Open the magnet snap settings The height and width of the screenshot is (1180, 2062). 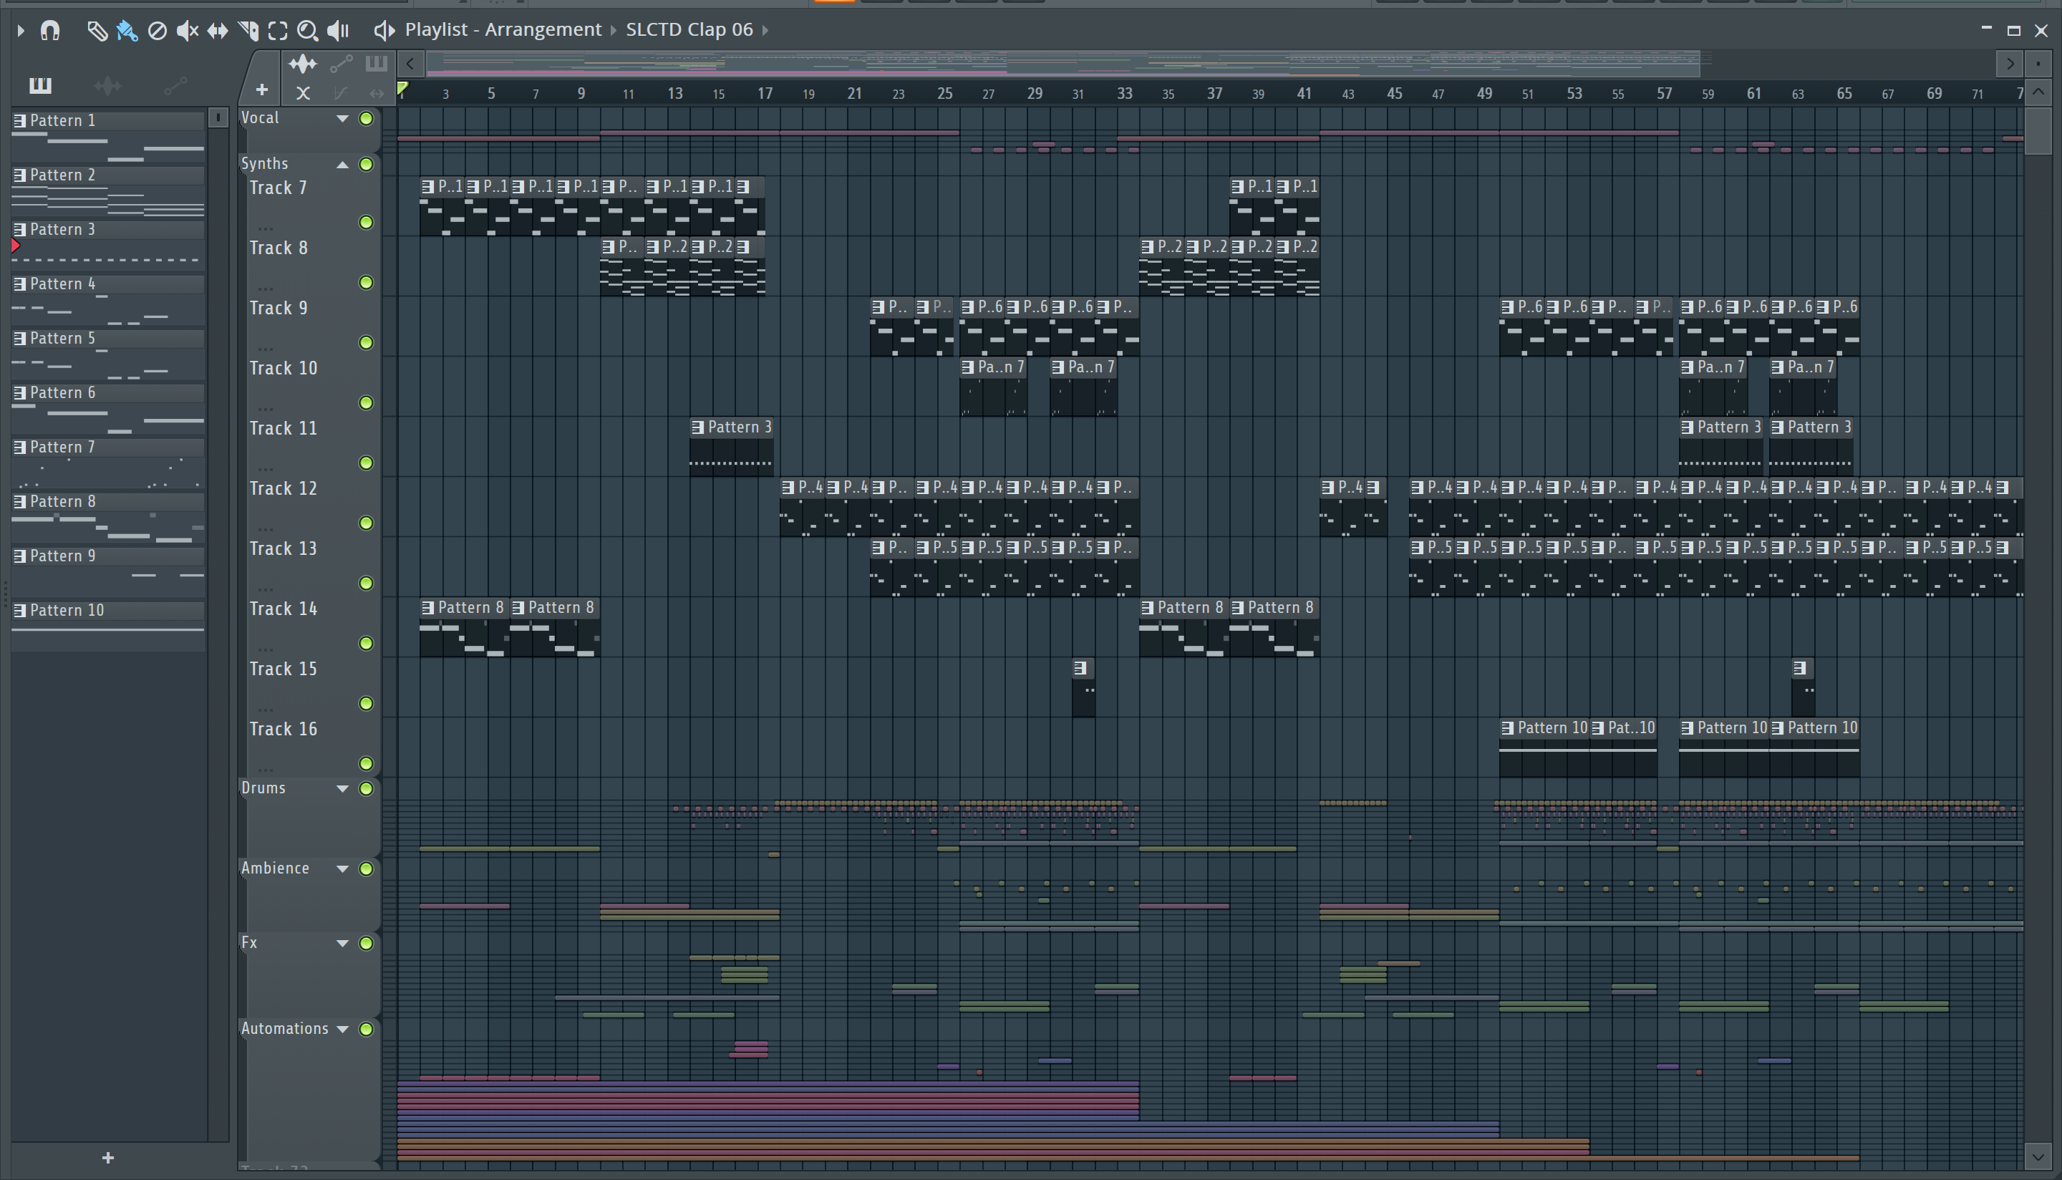(50, 31)
